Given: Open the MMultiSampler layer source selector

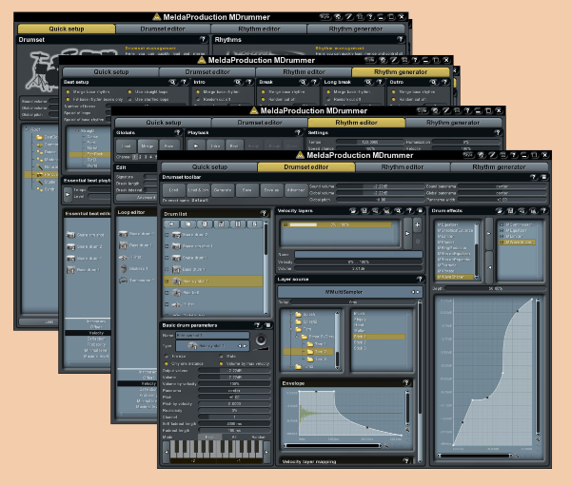Looking at the screenshot, I should tap(349, 292).
